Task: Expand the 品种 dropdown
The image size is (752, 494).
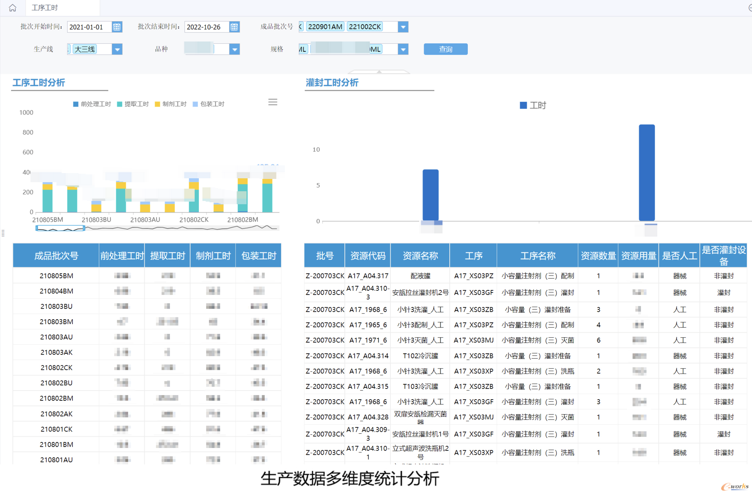Action: tap(235, 49)
